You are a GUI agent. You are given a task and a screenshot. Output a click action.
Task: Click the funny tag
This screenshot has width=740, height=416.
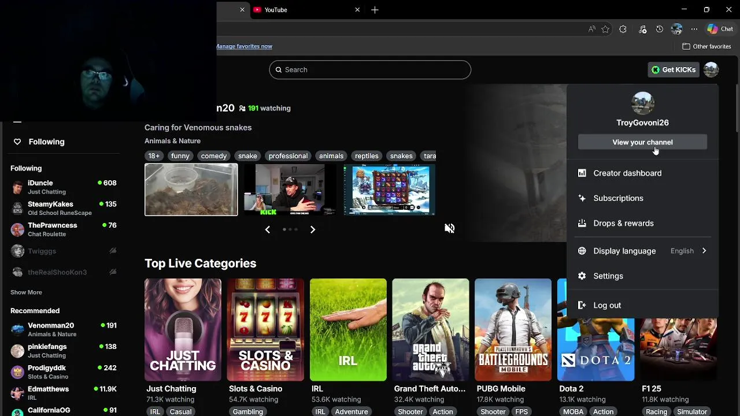point(180,156)
